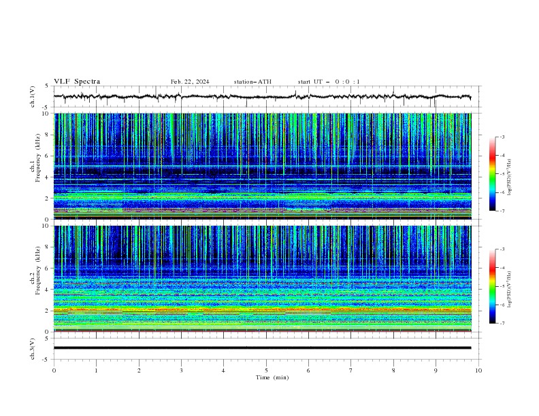Click time axis tick label "1"
539x416 pixels.
click(96, 370)
